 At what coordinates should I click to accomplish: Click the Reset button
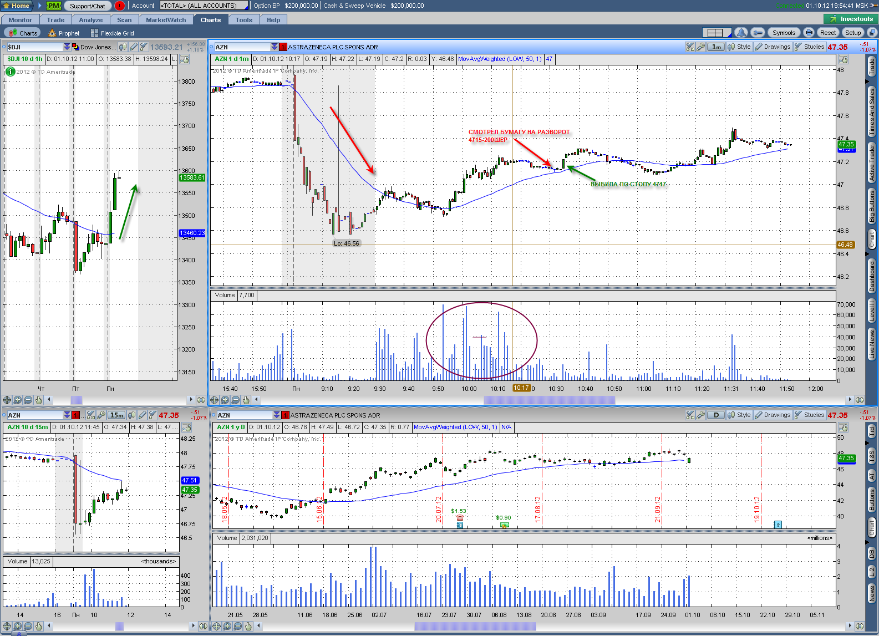click(x=828, y=33)
